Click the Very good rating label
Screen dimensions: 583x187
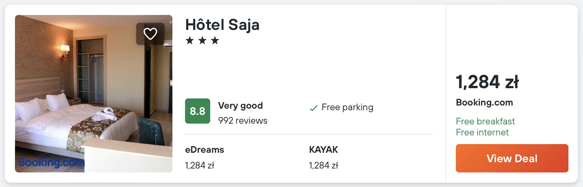click(x=240, y=106)
